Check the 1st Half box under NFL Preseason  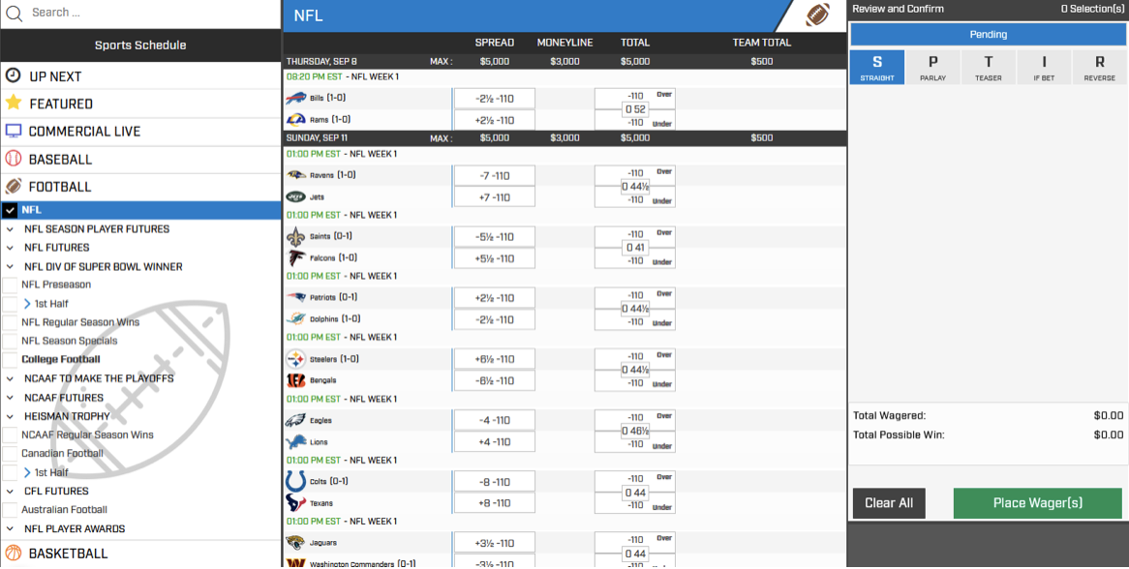coord(10,304)
